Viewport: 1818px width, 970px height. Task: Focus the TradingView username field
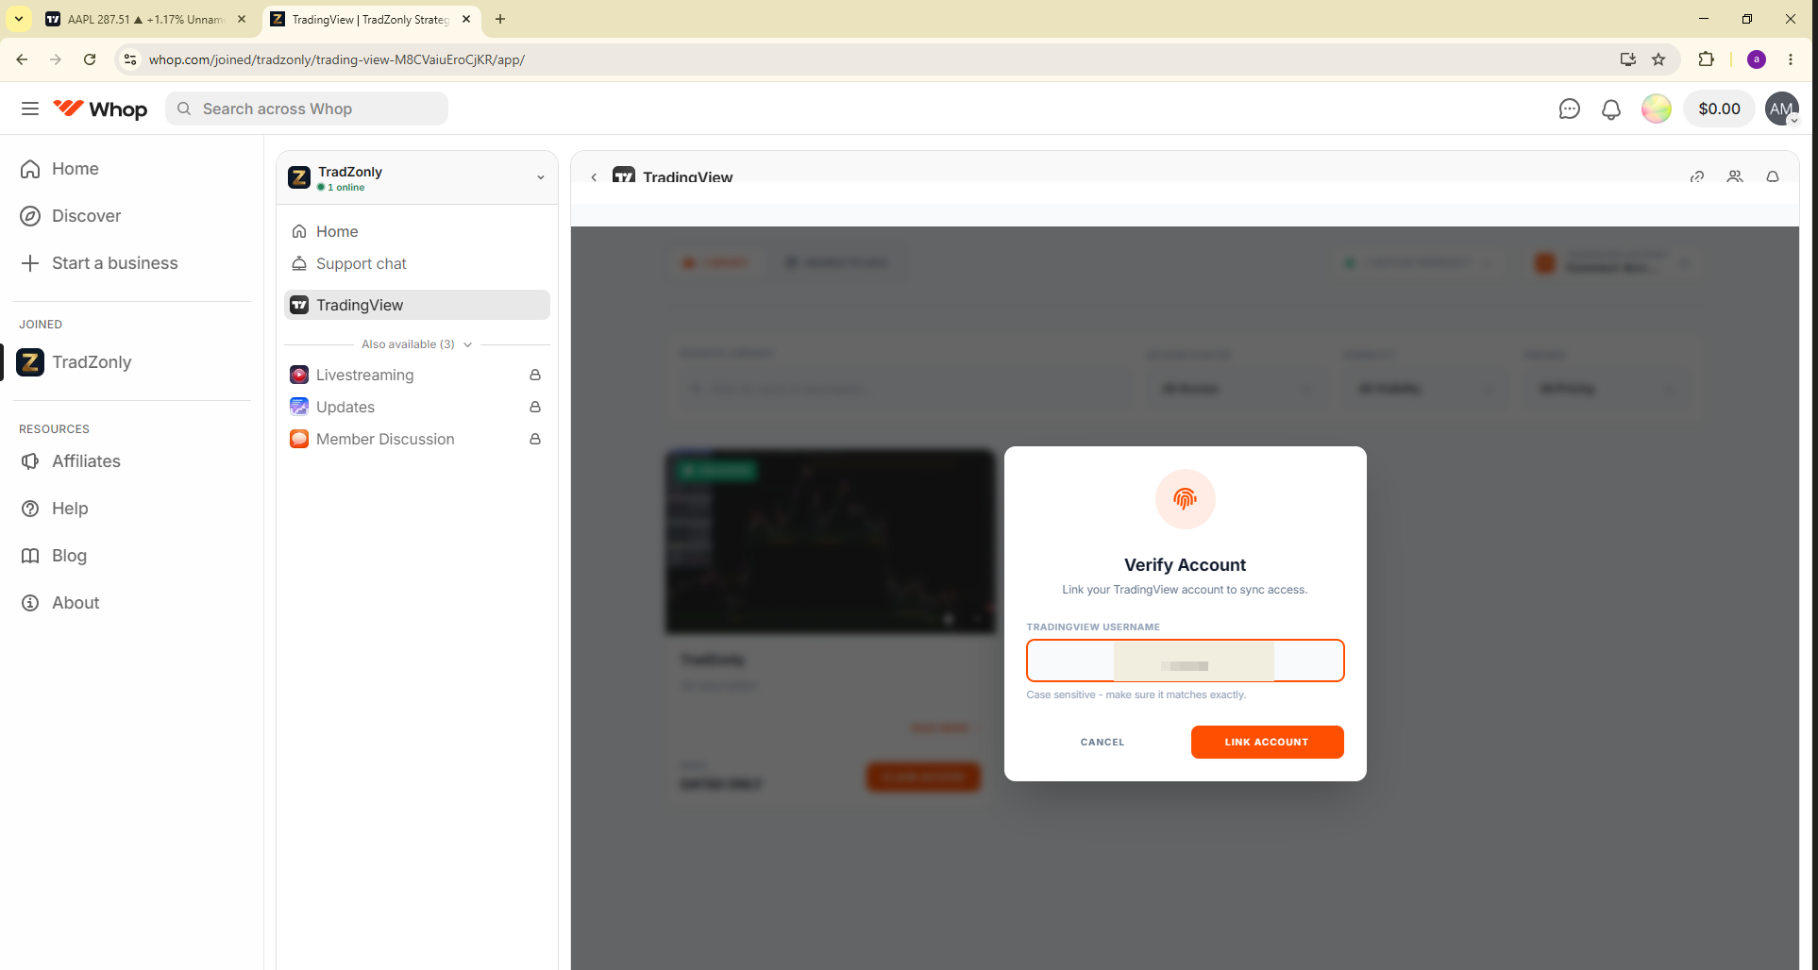(1185, 661)
